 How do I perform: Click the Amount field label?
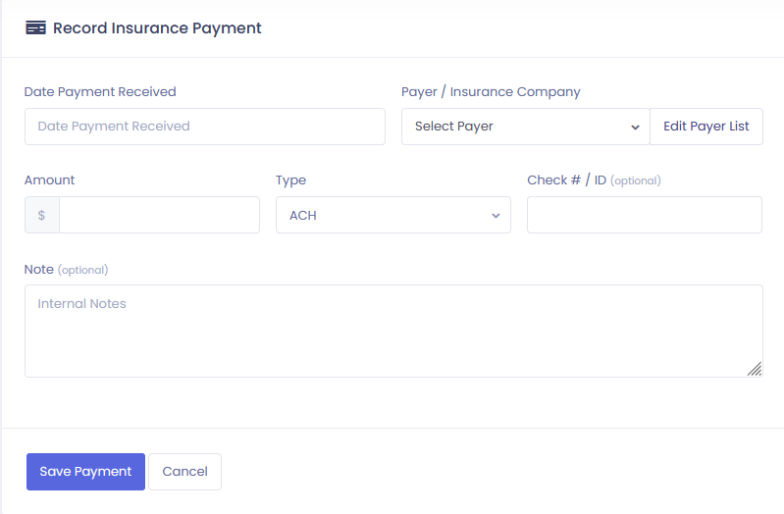(x=49, y=180)
